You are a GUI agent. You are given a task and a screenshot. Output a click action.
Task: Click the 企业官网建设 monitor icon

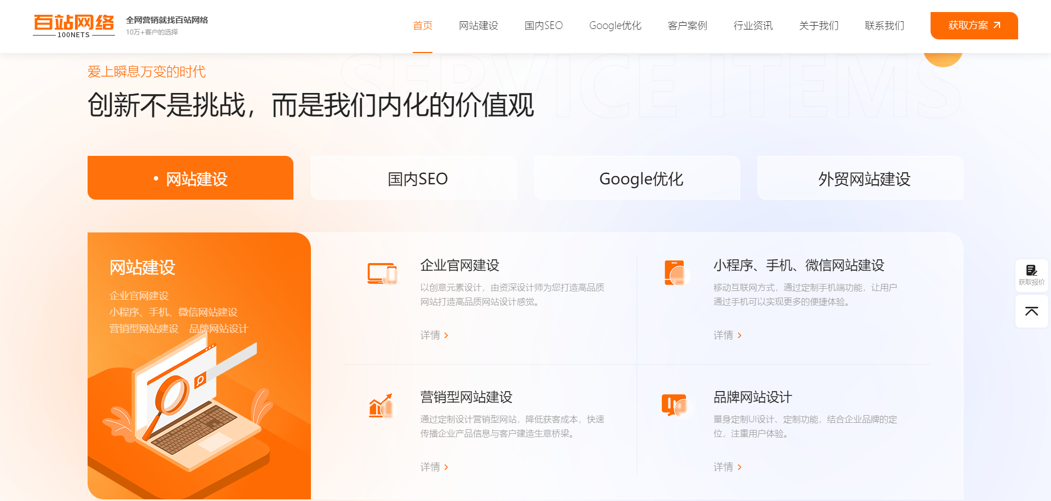click(x=382, y=273)
